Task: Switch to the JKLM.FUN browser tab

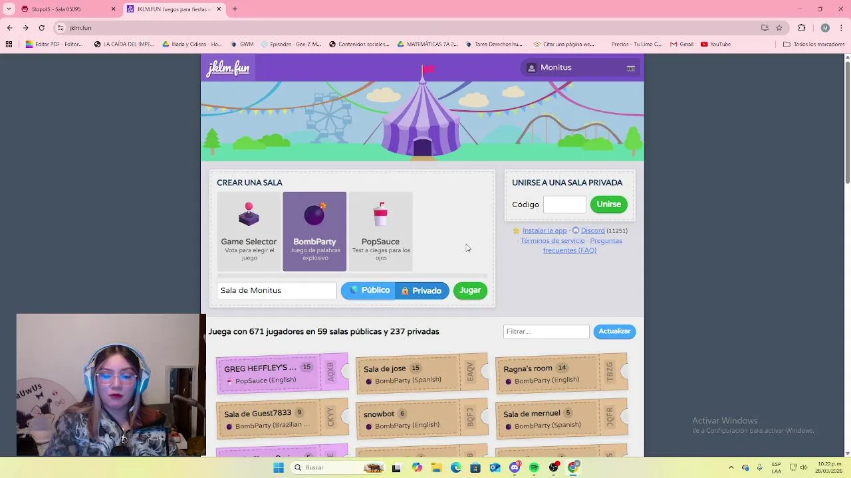Action: 174,9
